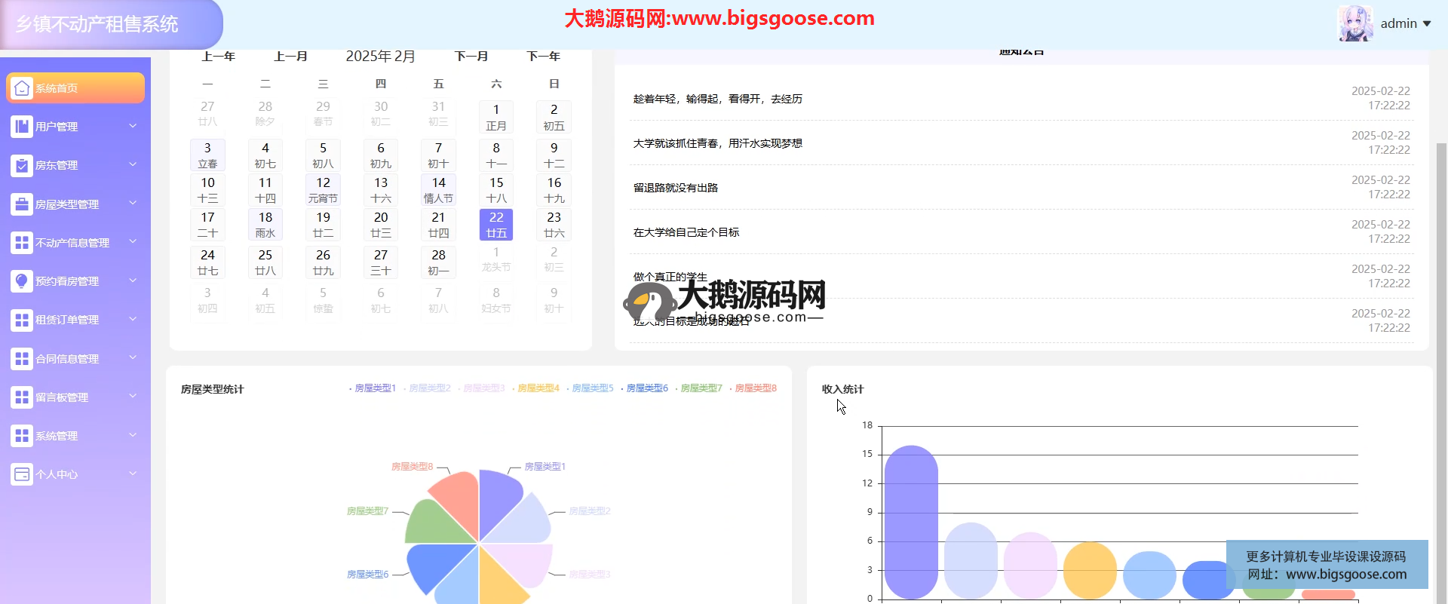Screen dimensions: 1448x604
Task: Expand the 系统管理 menu chevron
Action: point(133,435)
